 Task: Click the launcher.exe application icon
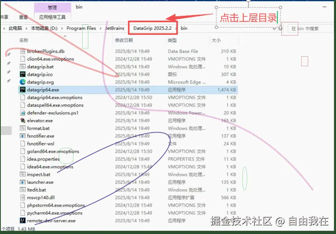(22, 182)
